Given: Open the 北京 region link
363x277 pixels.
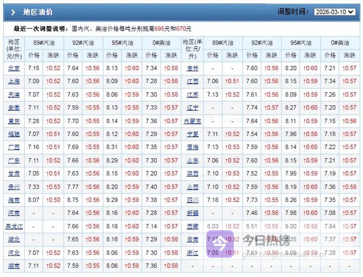Looking at the screenshot, I should tap(14, 68).
